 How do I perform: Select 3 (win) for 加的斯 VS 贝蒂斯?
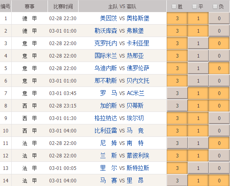click(x=177, y=105)
